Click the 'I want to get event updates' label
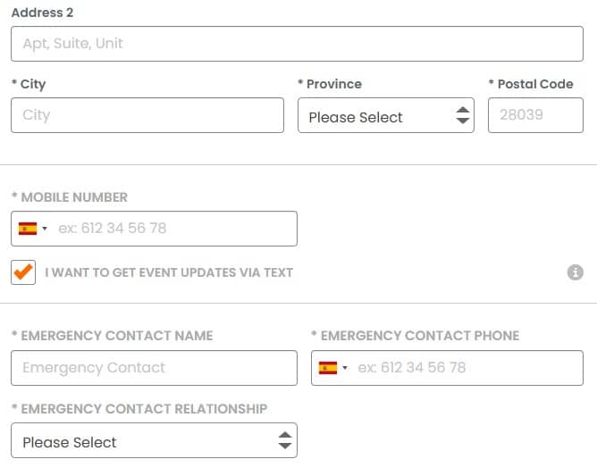Viewport: 597px width, 476px height. click(x=169, y=272)
